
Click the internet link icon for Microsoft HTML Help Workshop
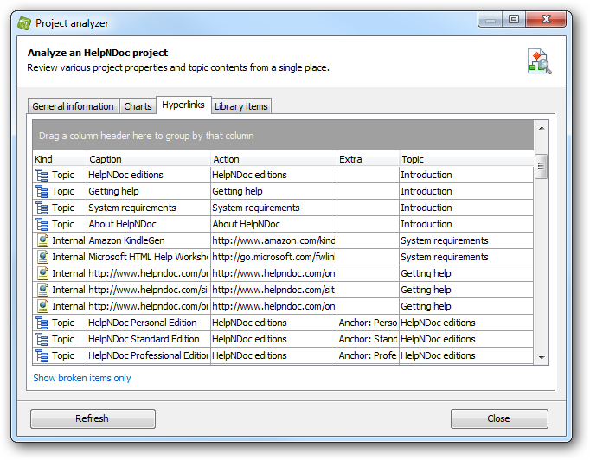[43, 258]
